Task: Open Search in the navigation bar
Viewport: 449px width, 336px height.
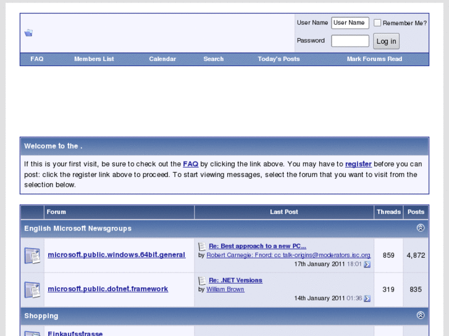Action: pos(213,59)
